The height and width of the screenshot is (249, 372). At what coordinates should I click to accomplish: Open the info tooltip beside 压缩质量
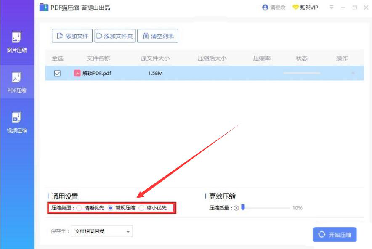click(236, 207)
